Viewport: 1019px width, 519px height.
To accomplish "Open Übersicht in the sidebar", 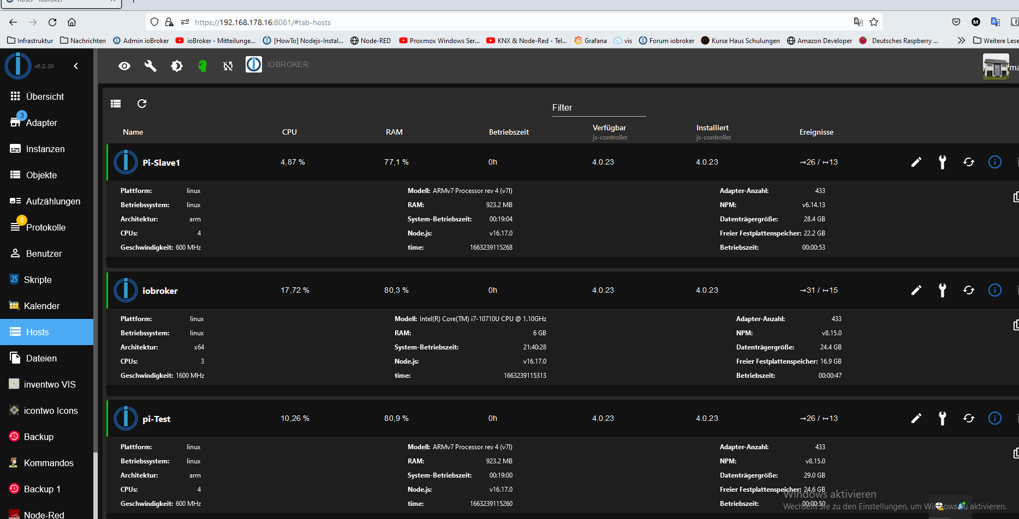I will point(46,96).
